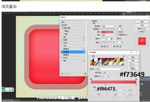This screenshot has width=150, height=102.
Task: Open the 渐变类型 gradient type dropdown
Action: point(106,73)
